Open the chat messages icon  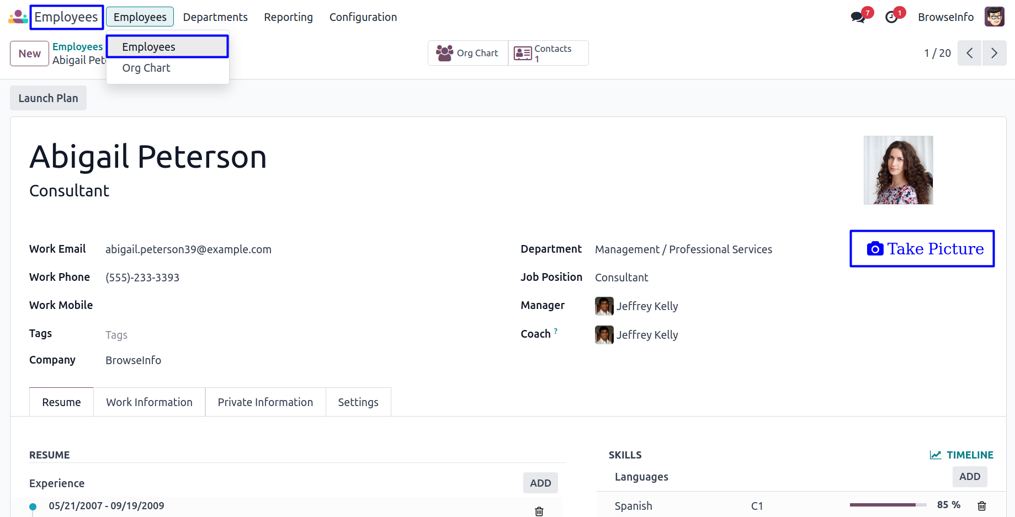(x=858, y=17)
